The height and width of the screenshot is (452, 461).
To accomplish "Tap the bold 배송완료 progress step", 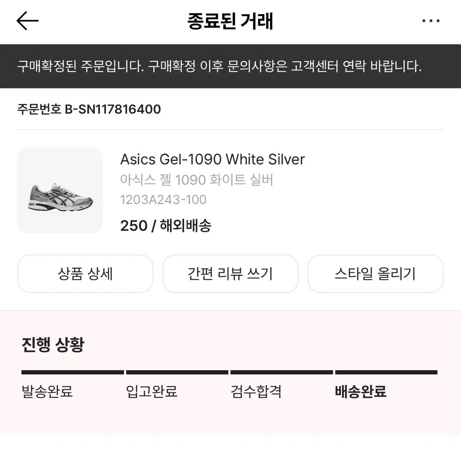I will pos(361,391).
